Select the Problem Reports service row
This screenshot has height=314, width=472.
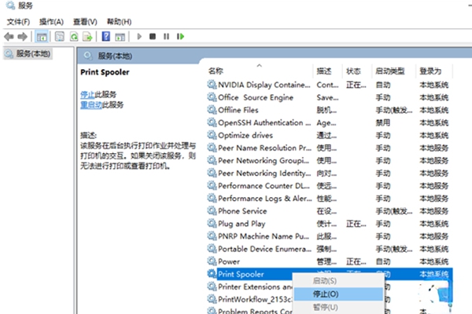[255, 311]
